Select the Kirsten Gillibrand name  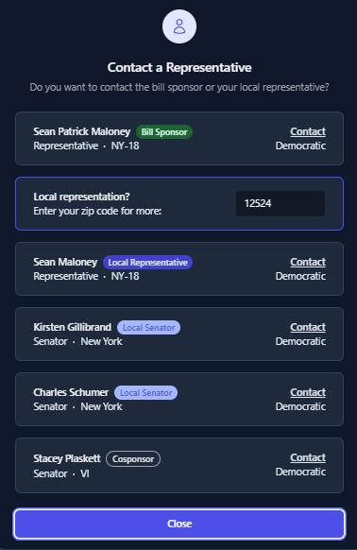72,327
